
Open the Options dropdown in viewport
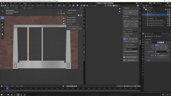(x=82, y=8)
